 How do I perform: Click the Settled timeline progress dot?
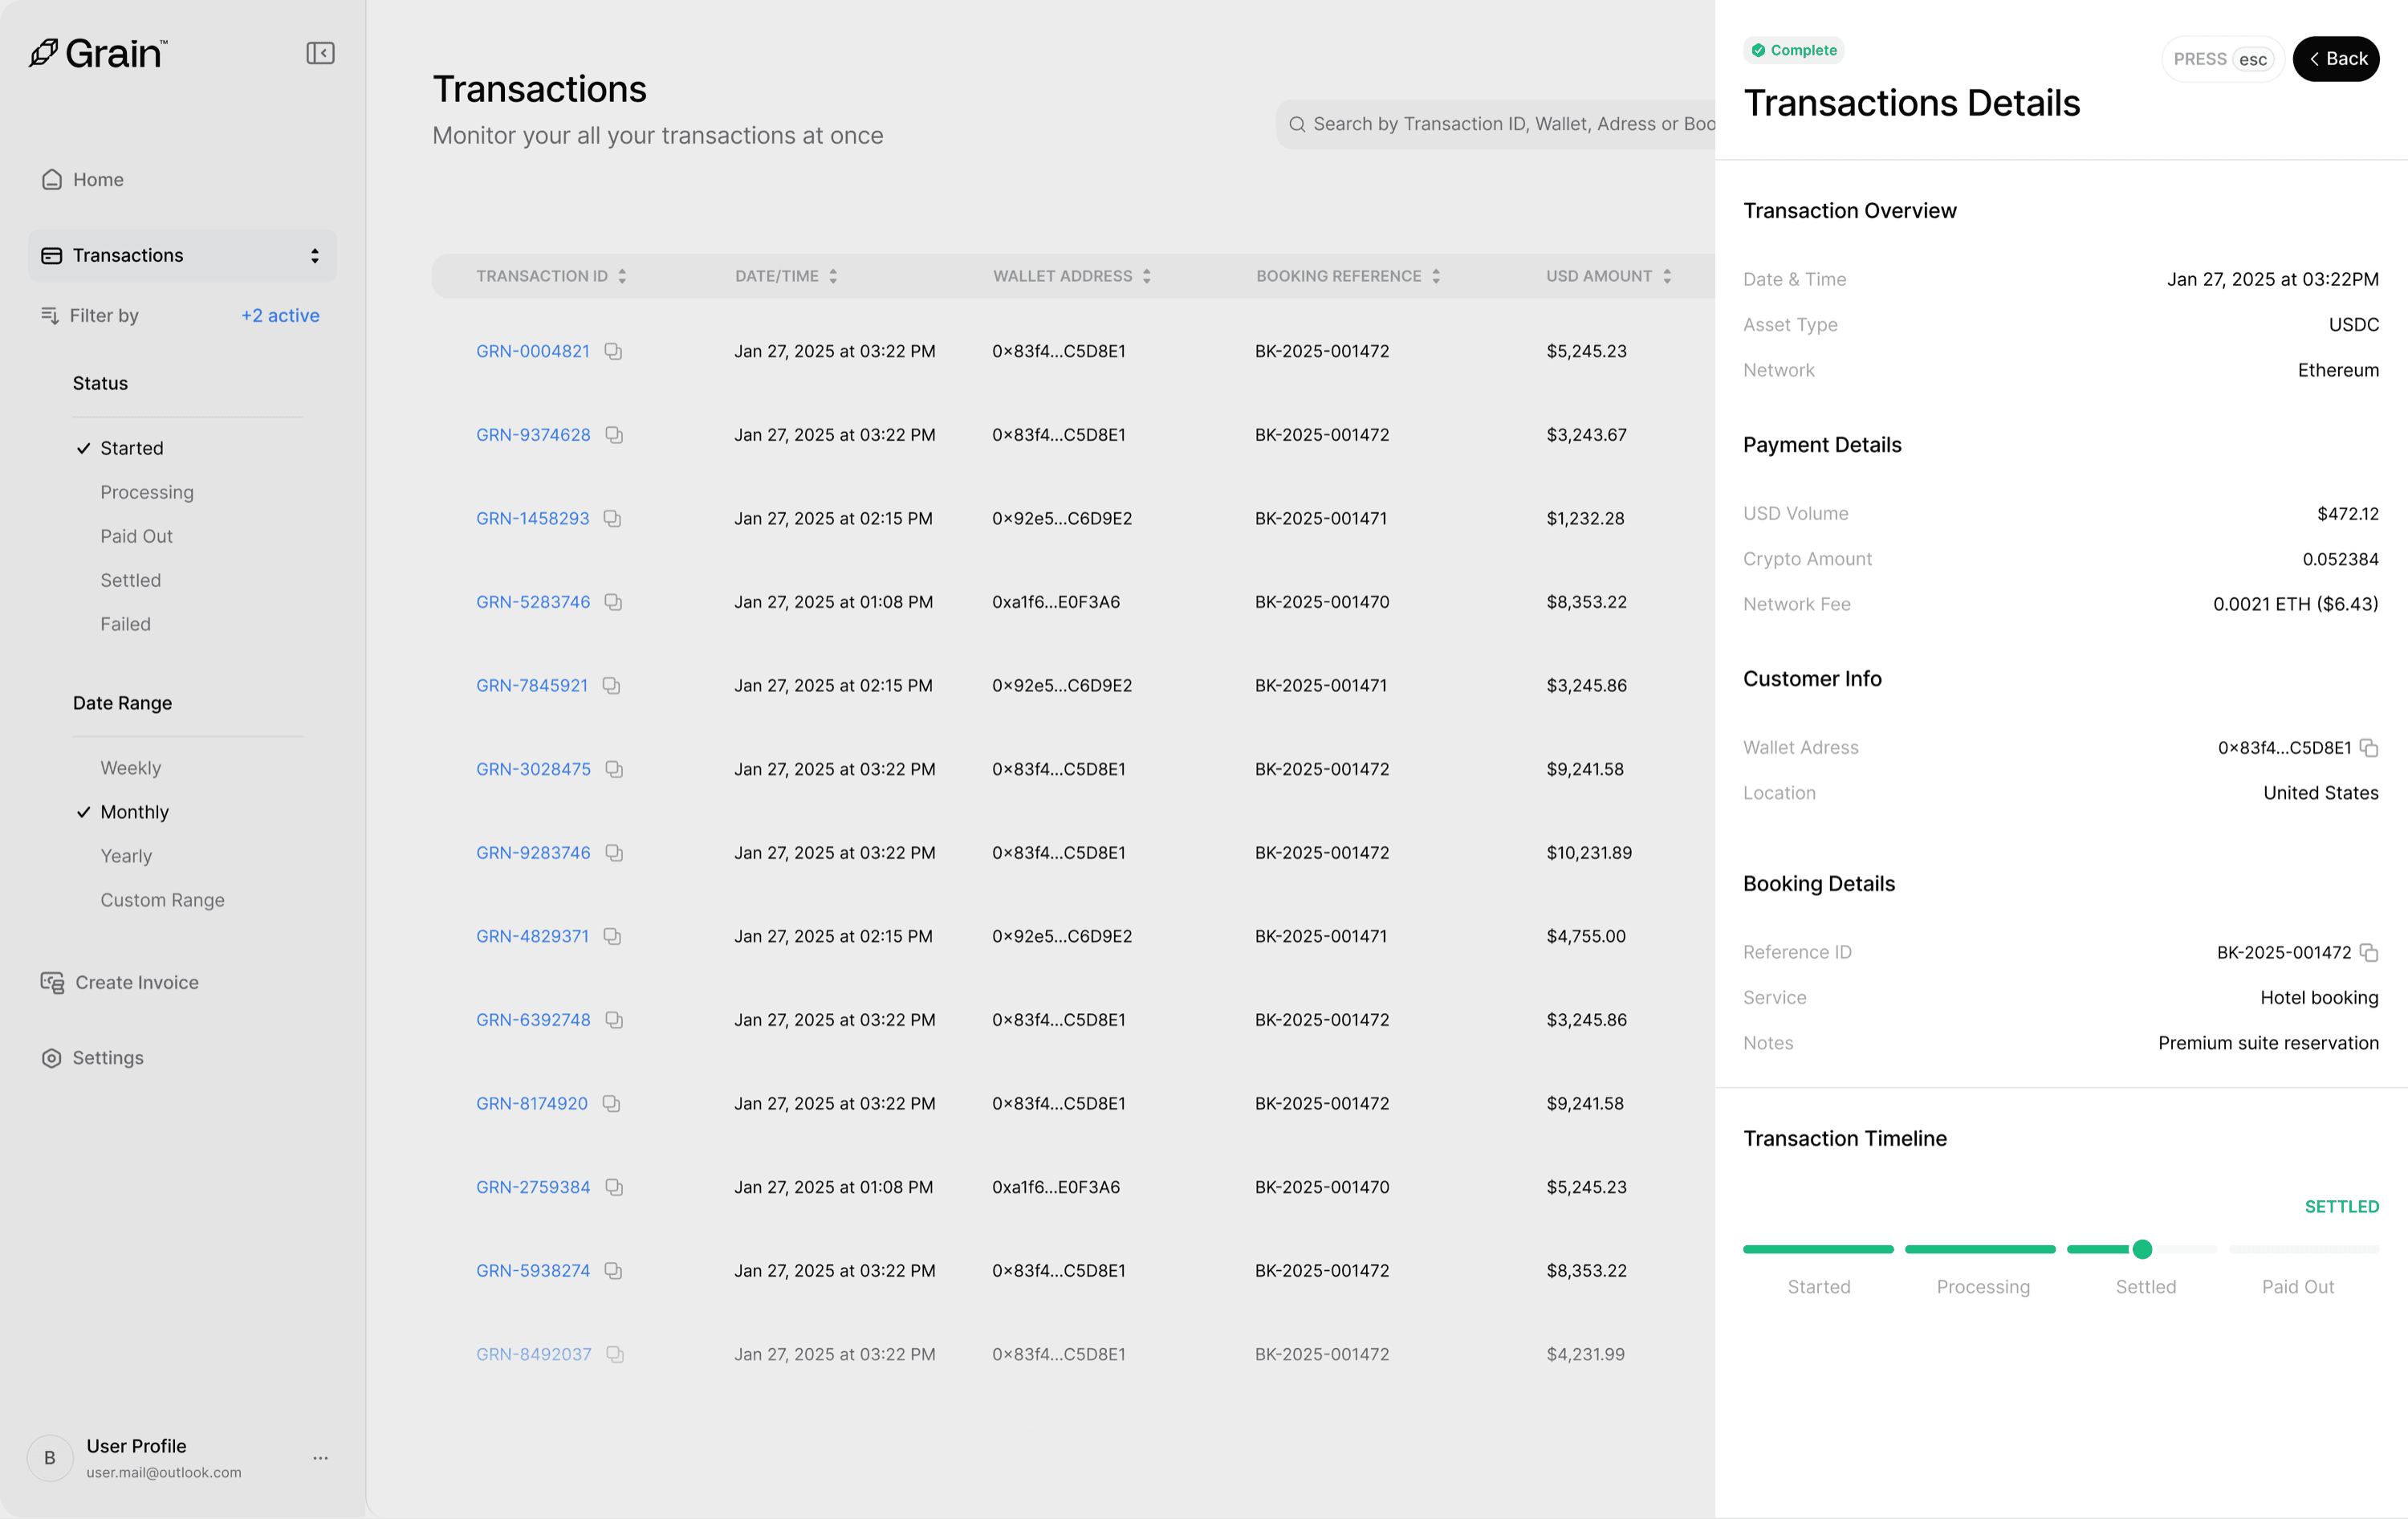click(x=2141, y=1249)
